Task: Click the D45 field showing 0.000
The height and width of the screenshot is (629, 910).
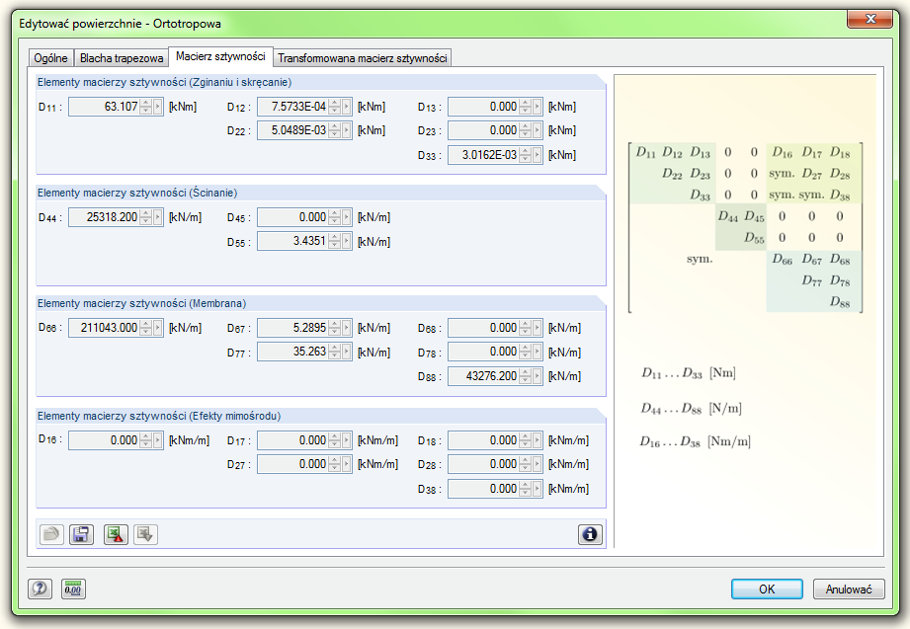Action: [x=293, y=217]
